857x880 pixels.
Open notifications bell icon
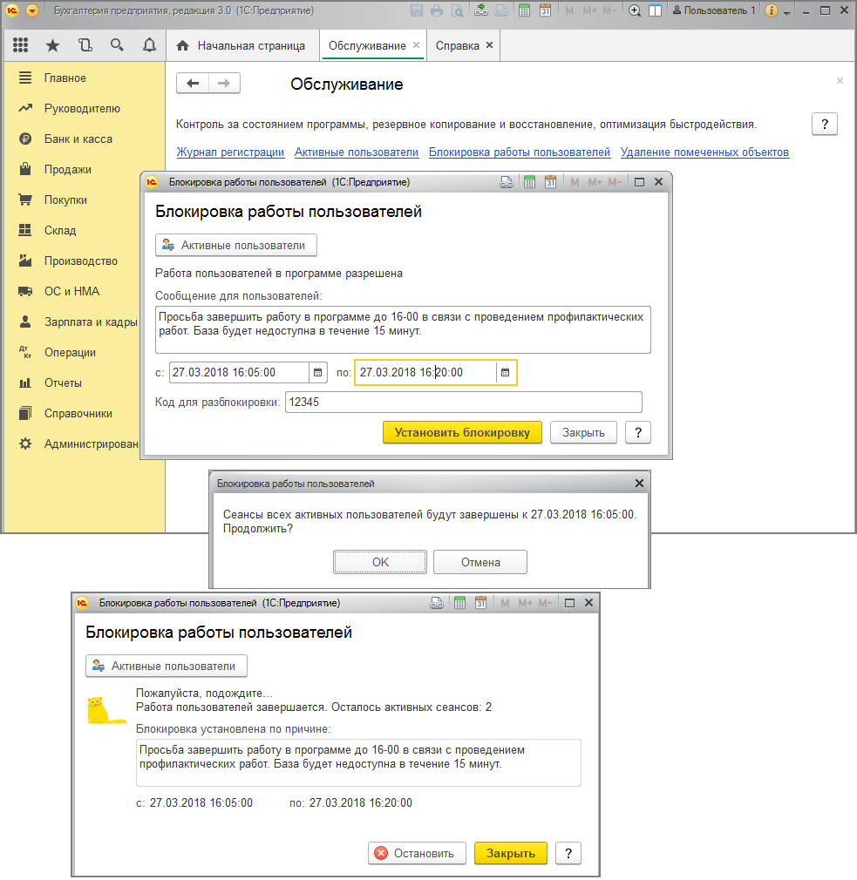[148, 45]
